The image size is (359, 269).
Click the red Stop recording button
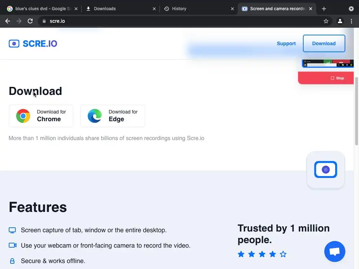pos(326,78)
